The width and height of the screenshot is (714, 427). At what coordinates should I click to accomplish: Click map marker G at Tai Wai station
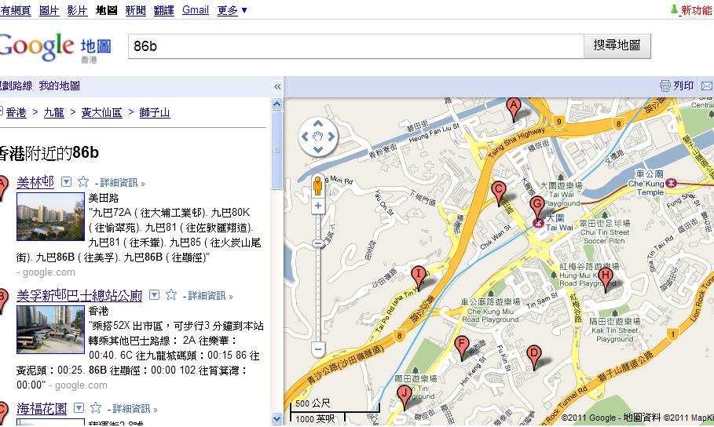(537, 207)
